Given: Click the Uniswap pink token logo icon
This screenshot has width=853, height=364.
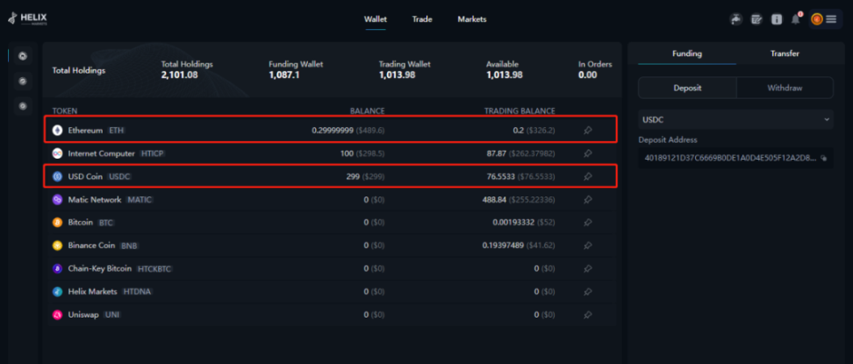Looking at the screenshot, I should tap(57, 315).
